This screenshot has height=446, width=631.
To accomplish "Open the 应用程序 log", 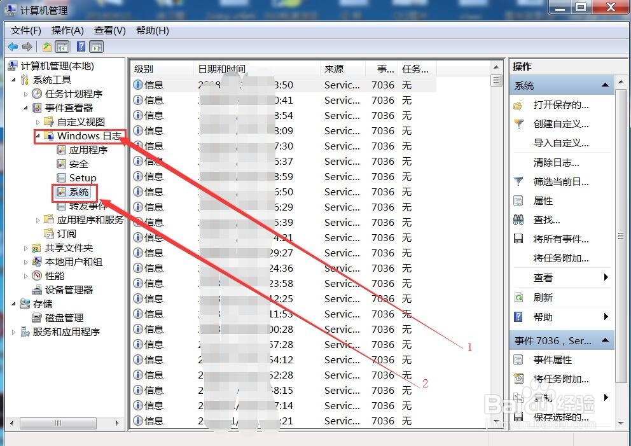I will [88, 150].
